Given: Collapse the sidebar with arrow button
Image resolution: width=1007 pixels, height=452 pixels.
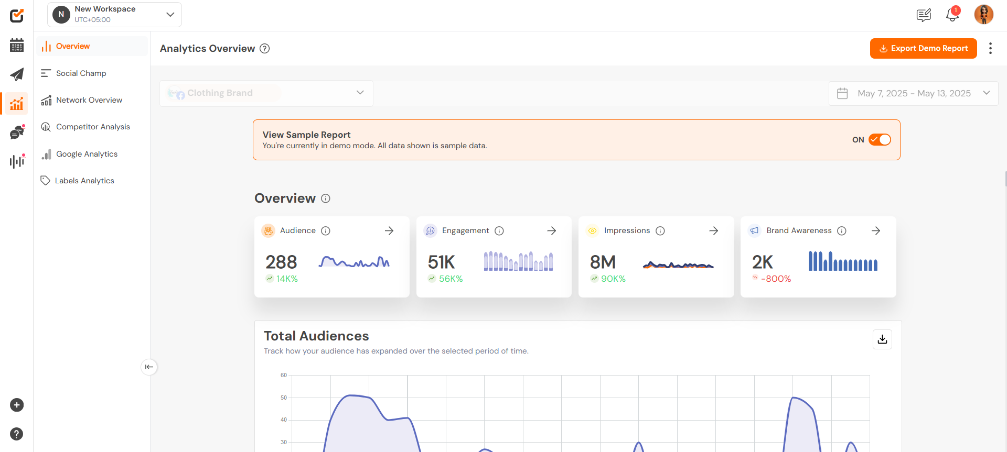Looking at the screenshot, I should point(149,367).
